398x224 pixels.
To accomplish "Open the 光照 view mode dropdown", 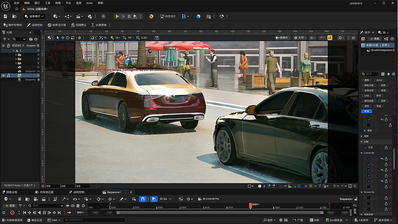I will pos(300,38).
